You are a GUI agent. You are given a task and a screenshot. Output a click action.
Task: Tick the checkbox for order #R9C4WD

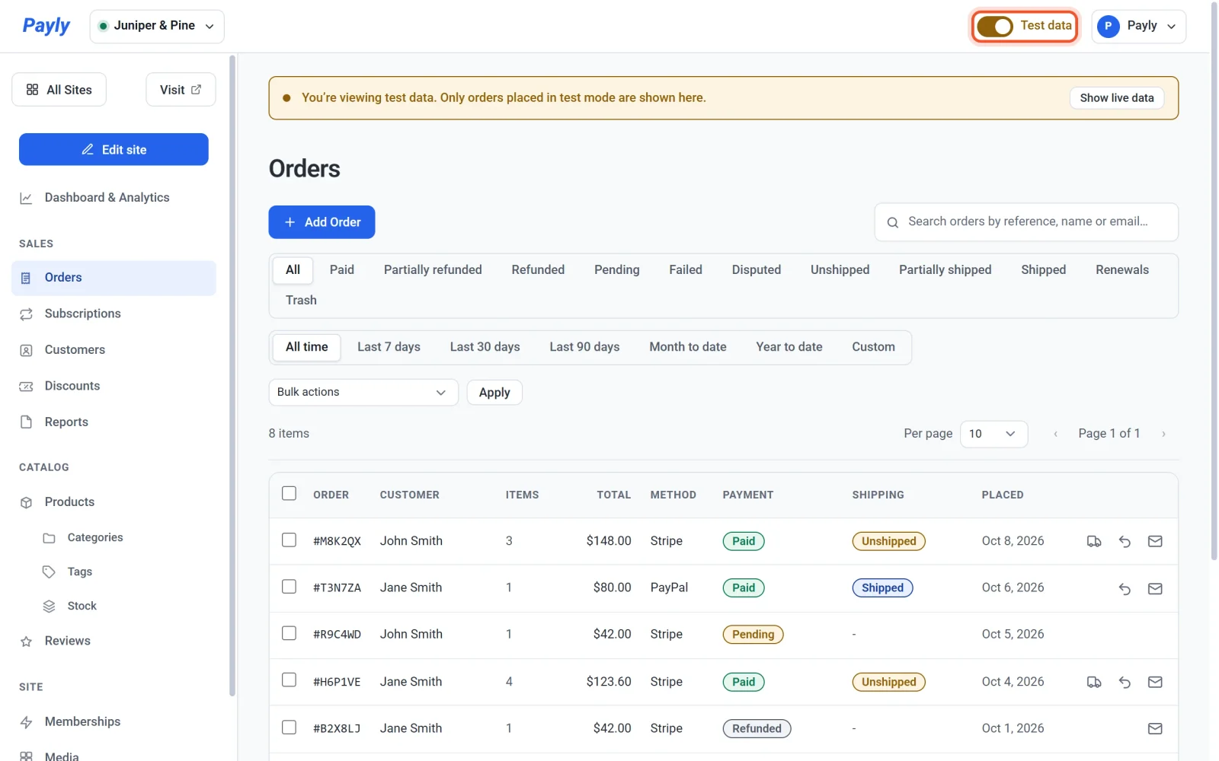289,633
